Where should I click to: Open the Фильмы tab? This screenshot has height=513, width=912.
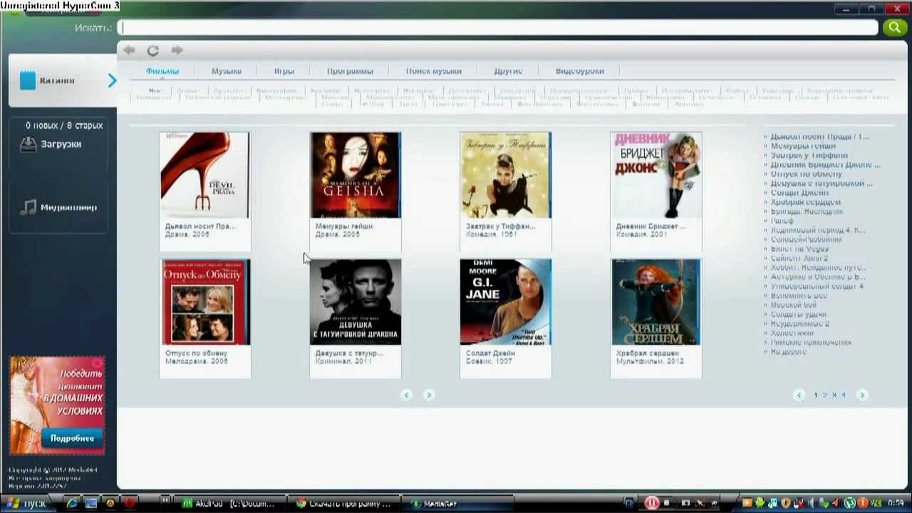[162, 71]
